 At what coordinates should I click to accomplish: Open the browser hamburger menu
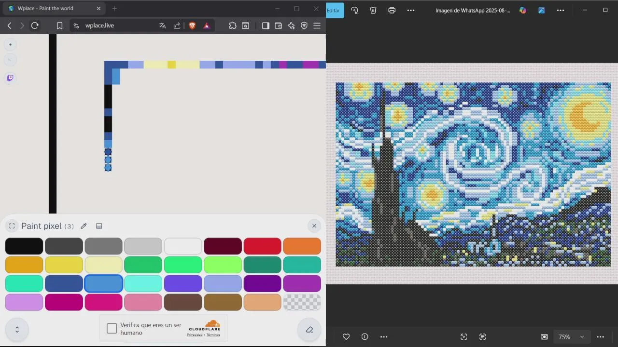(x=317, y=26)
